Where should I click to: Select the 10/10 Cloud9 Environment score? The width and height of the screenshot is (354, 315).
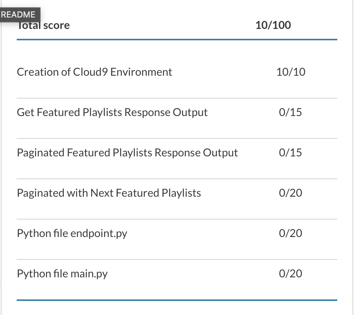point(291,72)
